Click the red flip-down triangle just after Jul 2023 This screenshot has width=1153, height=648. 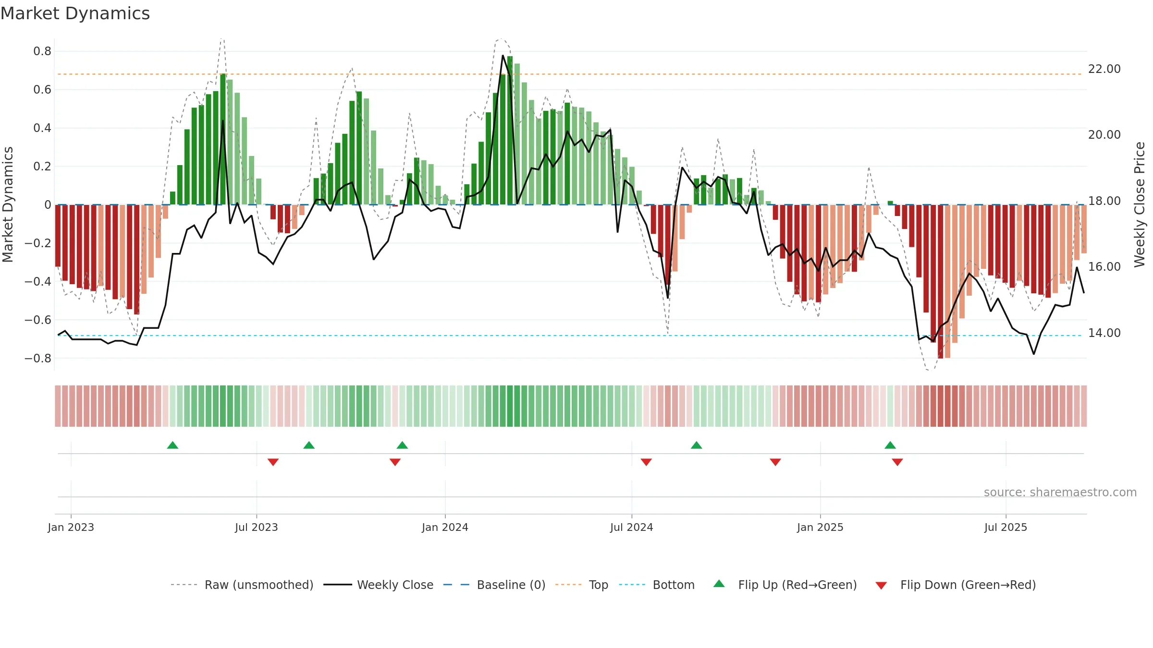pyautogui.click(x=273, y=462)
